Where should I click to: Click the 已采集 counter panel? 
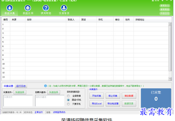tap(156, 98)
